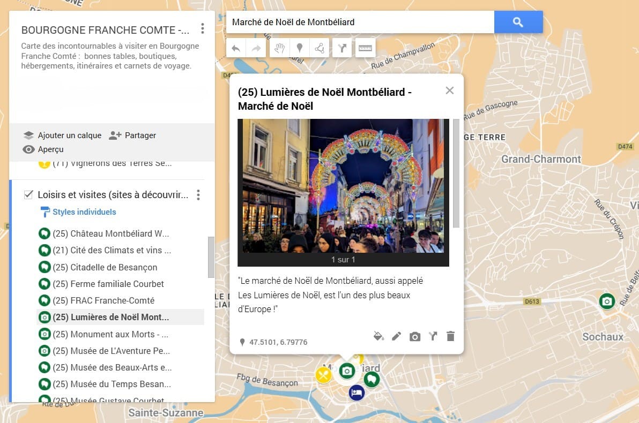Uncheck the Loisirs et visites layer

point(28,195)
